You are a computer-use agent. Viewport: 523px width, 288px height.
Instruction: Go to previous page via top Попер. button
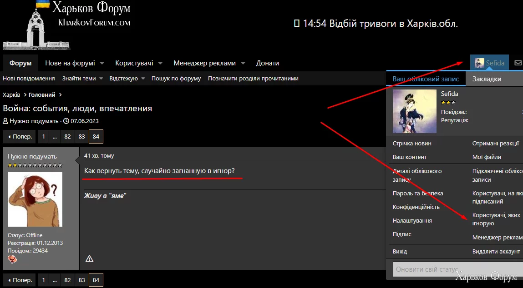tap(20, 137)
